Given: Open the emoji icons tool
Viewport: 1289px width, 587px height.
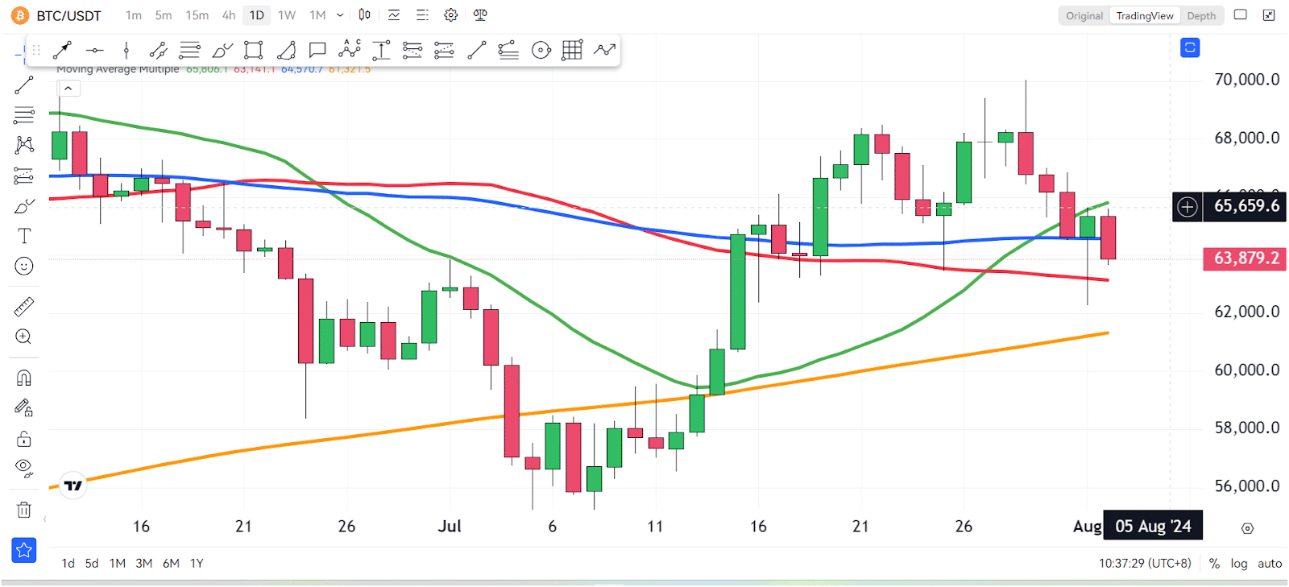Looking at the screenshot, I should (24, 267).
